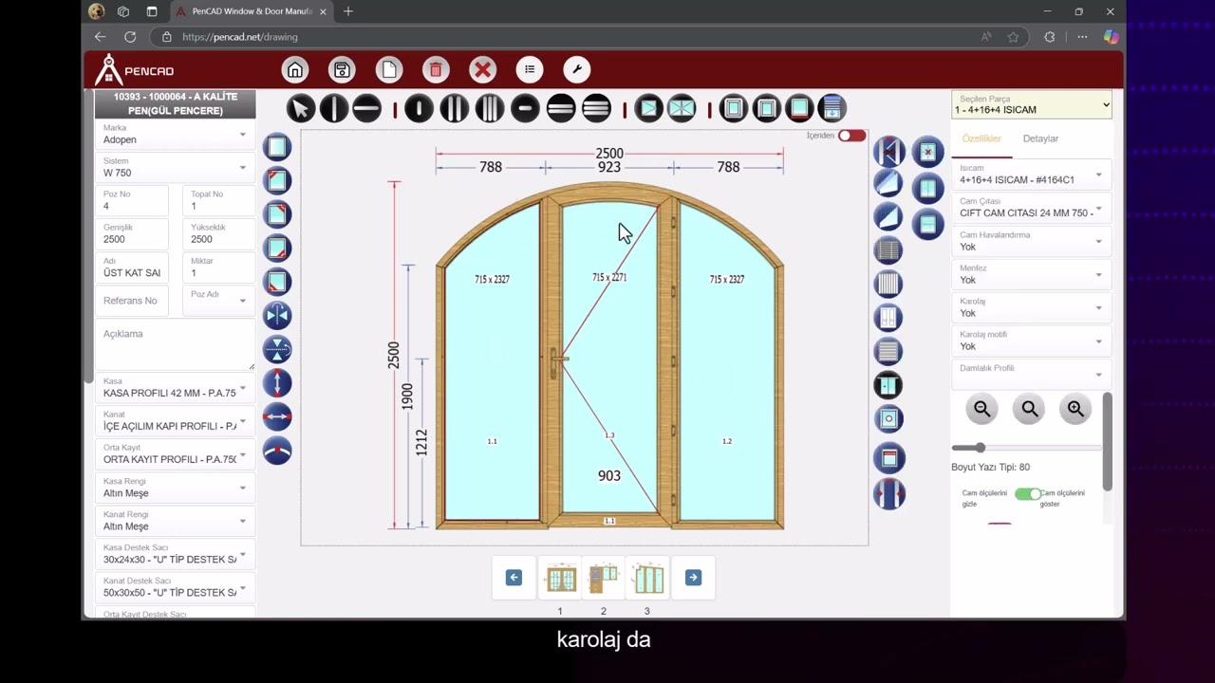This screenshot has width=1215, height=683.
Task: Click the browser refresh button
Action: pos(130,37)
